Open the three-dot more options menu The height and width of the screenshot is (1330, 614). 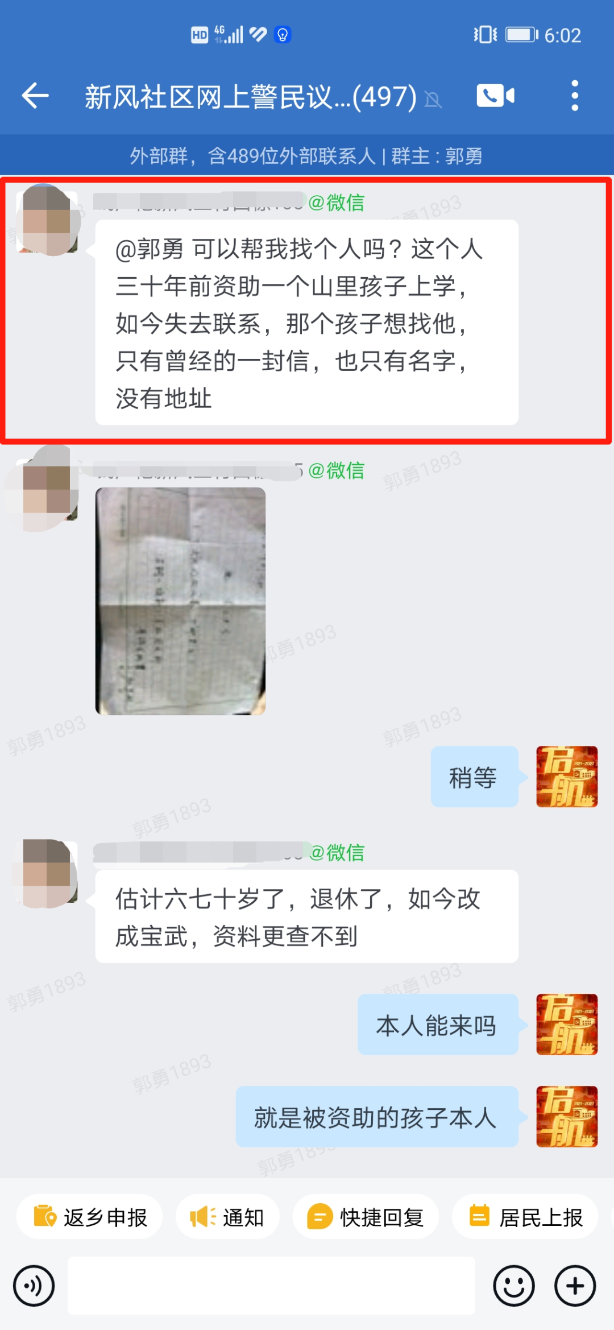click(x=575, y=96)
